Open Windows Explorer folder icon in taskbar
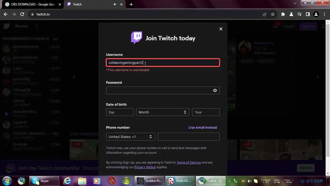This screenshot has height=186, width=330. pos(82,181)
